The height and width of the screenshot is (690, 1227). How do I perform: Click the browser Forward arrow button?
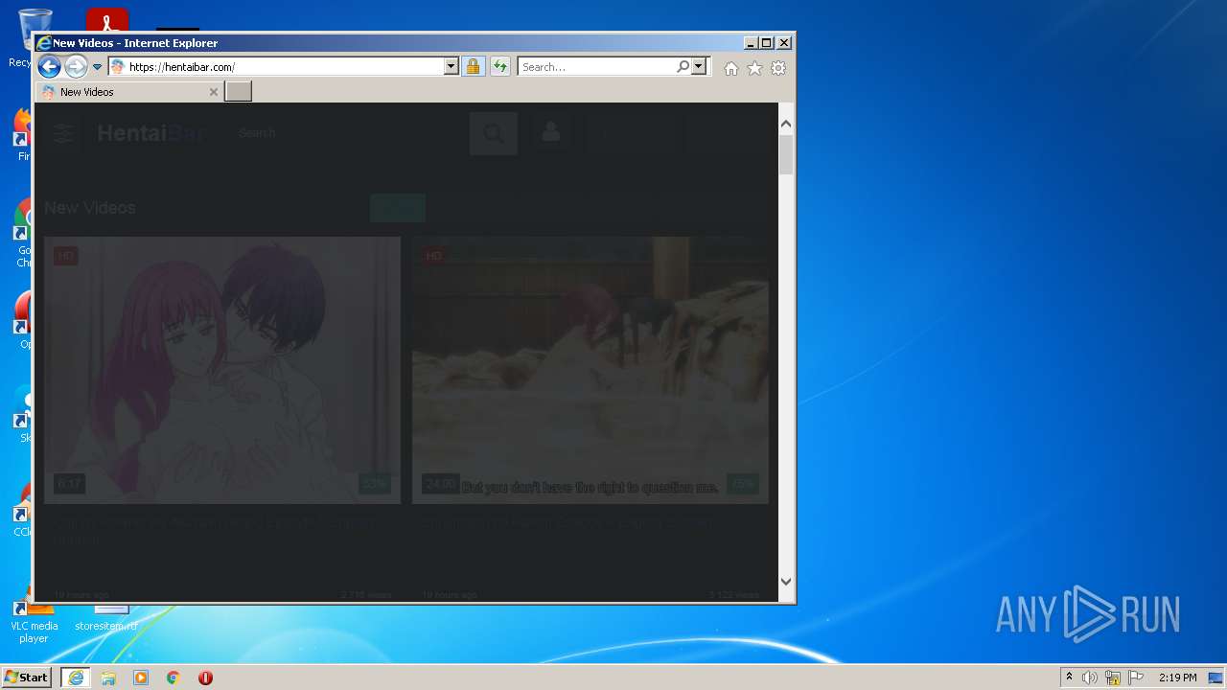point(76,67)
